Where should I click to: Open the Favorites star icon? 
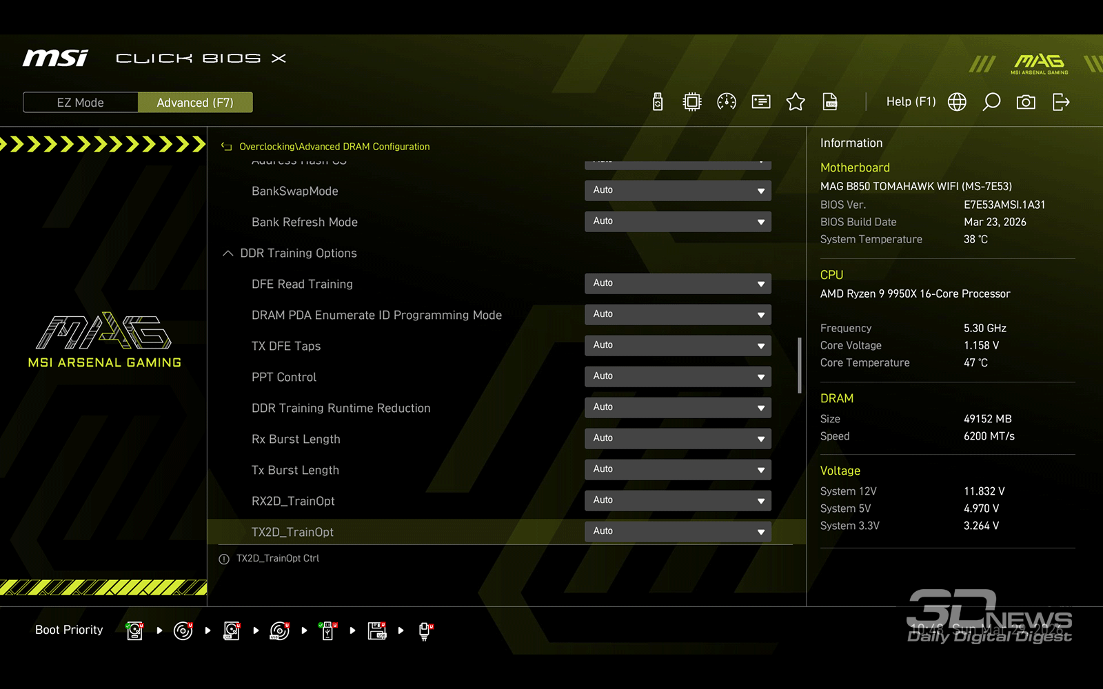(796, 102)
